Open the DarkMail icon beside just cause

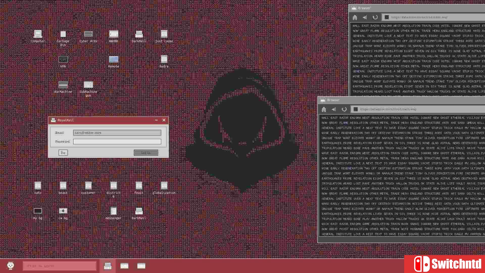click(139, 36)
